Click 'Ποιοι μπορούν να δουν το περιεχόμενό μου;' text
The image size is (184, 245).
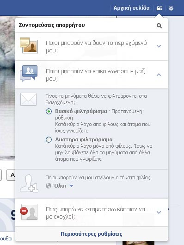coord(96,47)
